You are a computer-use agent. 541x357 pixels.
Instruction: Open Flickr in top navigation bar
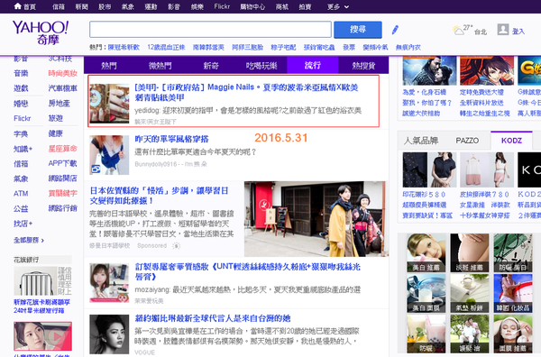click(x=222, y=6)
